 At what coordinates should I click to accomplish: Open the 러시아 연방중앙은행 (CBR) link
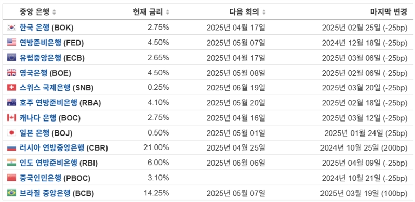click(x=63, y=147)
